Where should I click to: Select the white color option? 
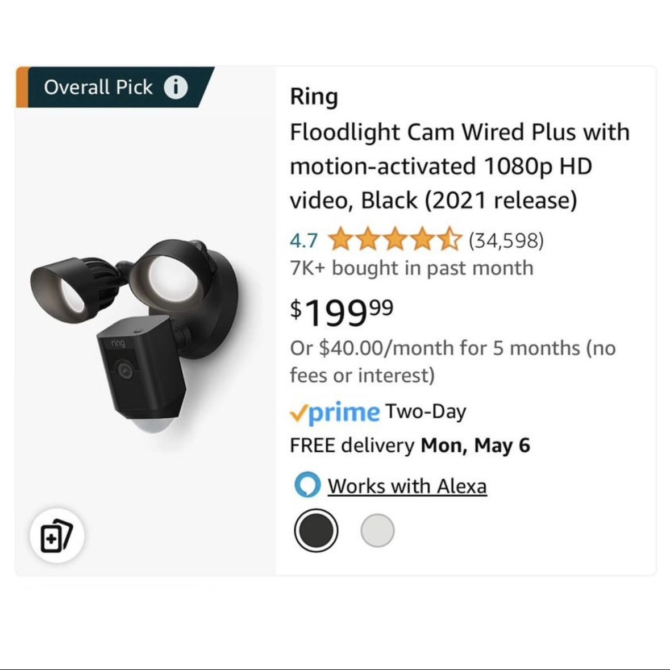pos(377,530)
